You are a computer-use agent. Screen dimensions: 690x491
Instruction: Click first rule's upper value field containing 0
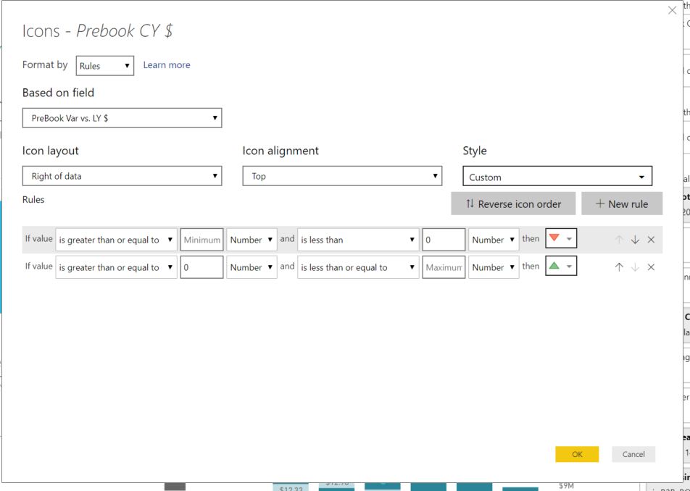[444, 240]
